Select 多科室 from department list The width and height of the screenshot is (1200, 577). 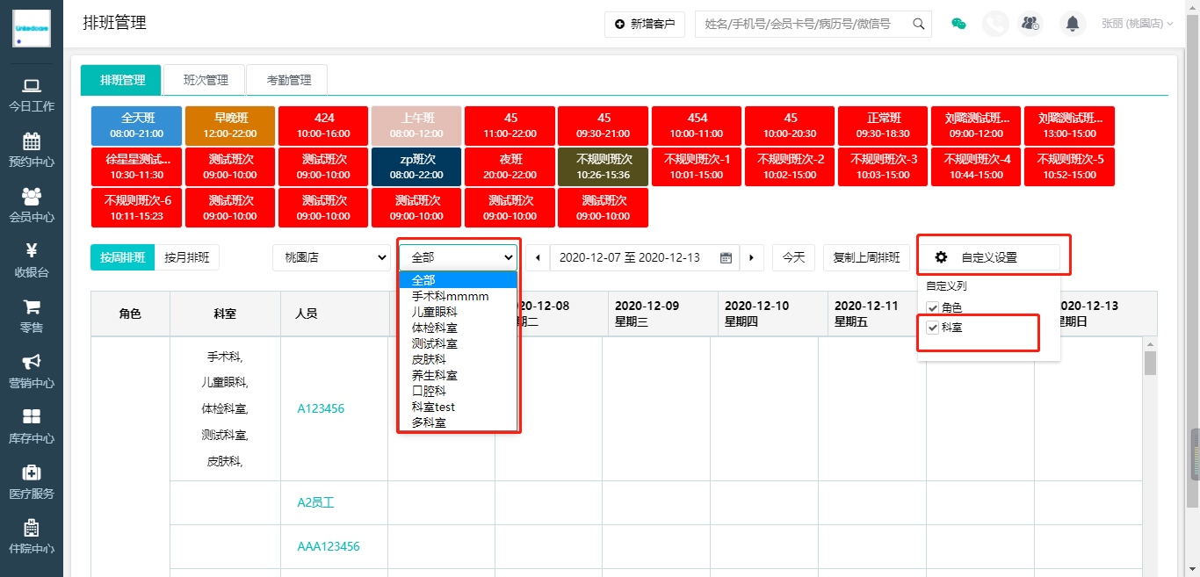pos(458,422)
